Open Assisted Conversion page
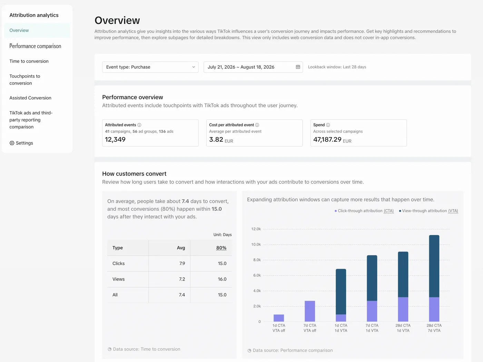The height and width of the screenshot is (362, 483). pyautogui.click(x=30, y=98)
